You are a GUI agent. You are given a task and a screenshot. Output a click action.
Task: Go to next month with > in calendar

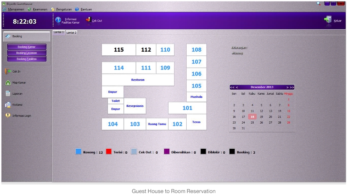point(287,87)
